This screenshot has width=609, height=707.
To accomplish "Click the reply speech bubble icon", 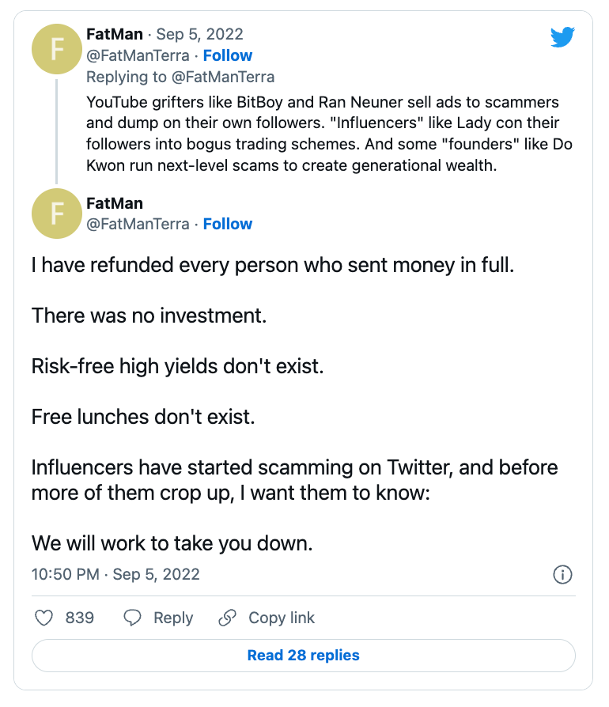I will [132, 618].
